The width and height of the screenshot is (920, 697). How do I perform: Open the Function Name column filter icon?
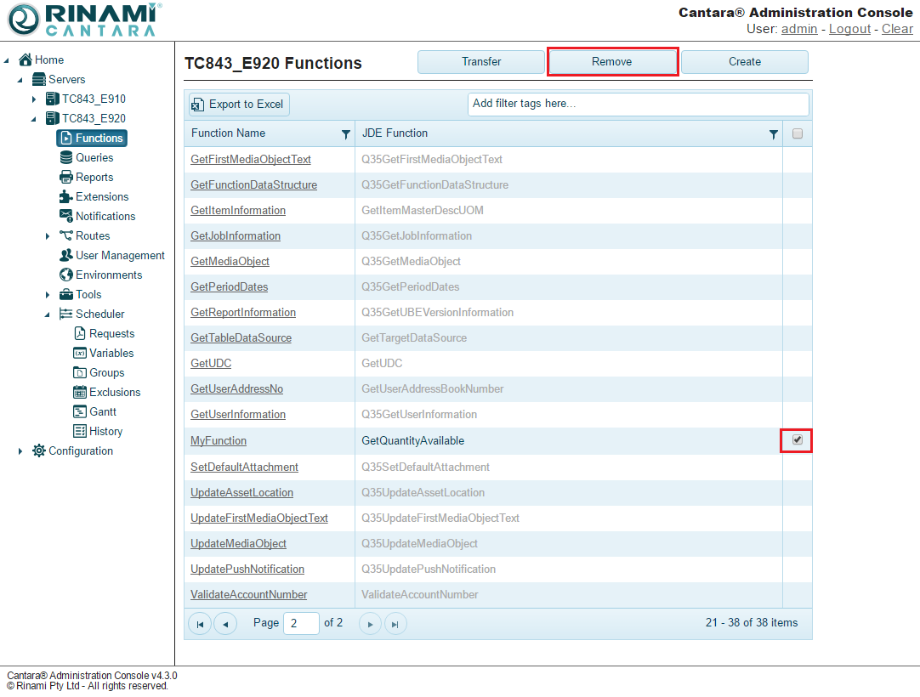(x=345, y=134)
